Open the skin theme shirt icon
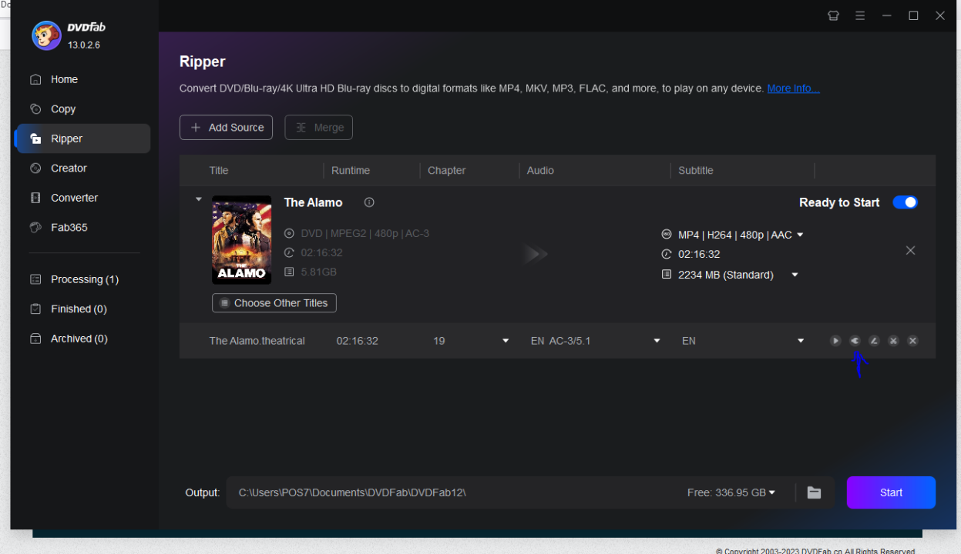This screenshot has height=554, width=961. (833, 15)
